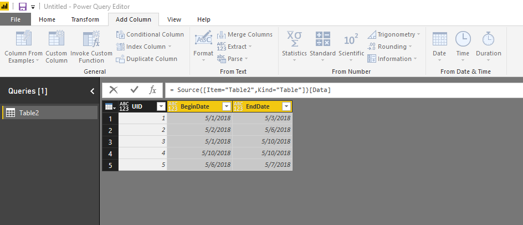Open the Rounding menu
Image resolution: width=523 pixels, height=225 pixels.
(x=389, y=47)
